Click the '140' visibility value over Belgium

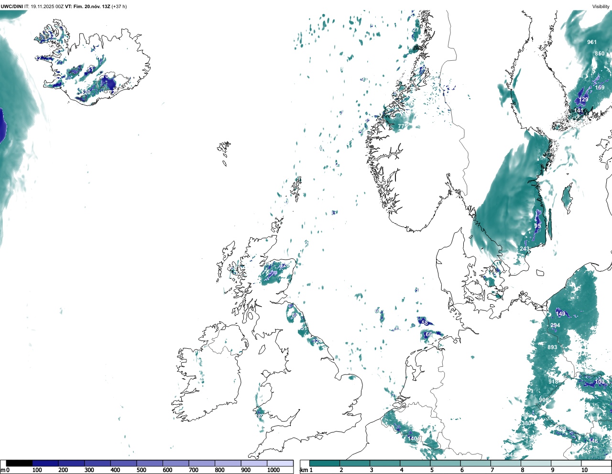pos(412,439)
